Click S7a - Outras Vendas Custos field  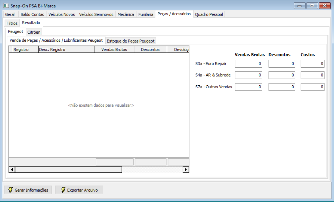(x=312, y=87)
